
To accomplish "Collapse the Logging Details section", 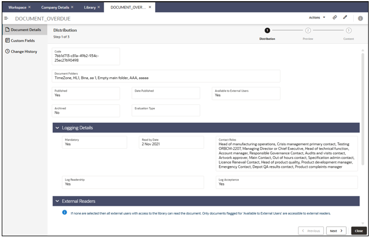I will coord(57,128).
